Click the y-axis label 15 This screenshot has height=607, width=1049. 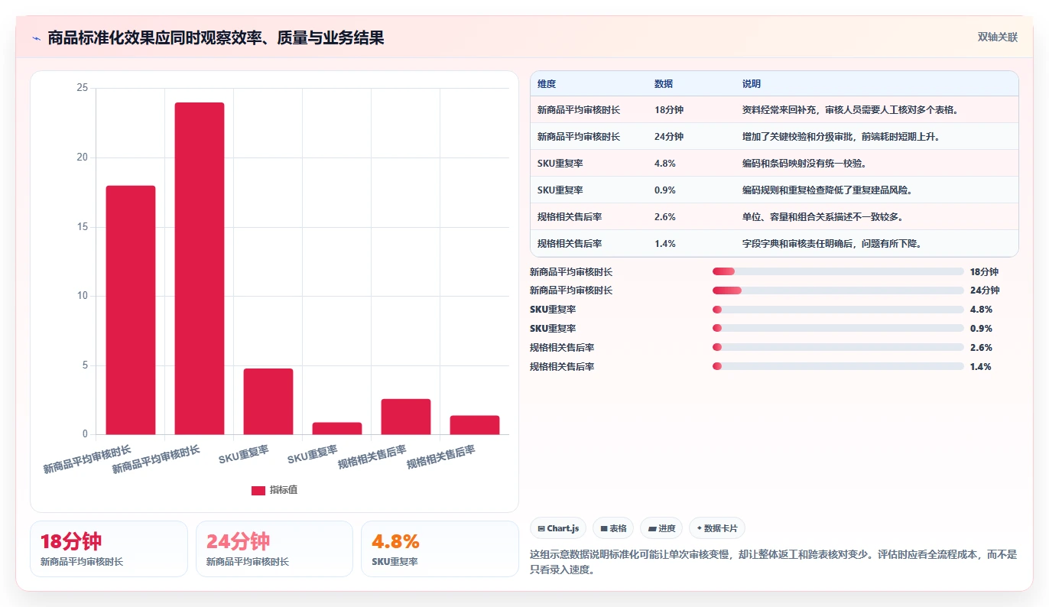pos(82,227)
